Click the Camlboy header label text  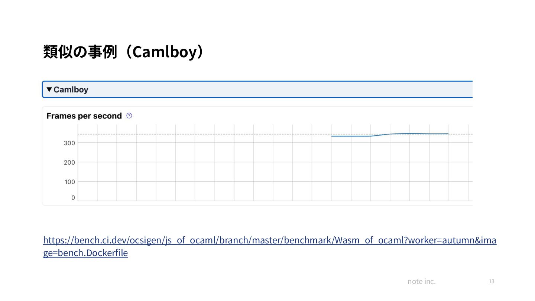(71, 90)
